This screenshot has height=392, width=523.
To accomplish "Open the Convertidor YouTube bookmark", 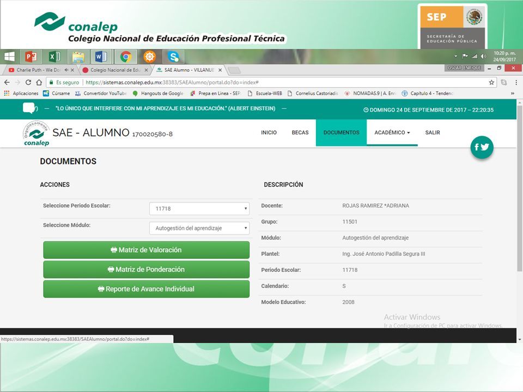I will (x=101, y=93).
